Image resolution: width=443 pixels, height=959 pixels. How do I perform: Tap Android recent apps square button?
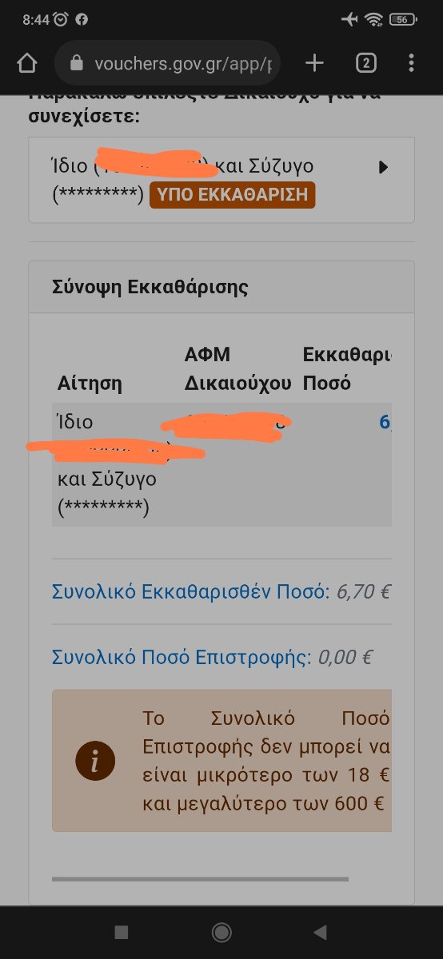[x=122, y=932]
